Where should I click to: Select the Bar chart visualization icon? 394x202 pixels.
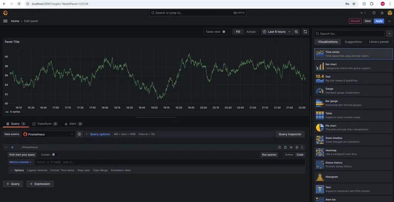[x=320, y=66]
